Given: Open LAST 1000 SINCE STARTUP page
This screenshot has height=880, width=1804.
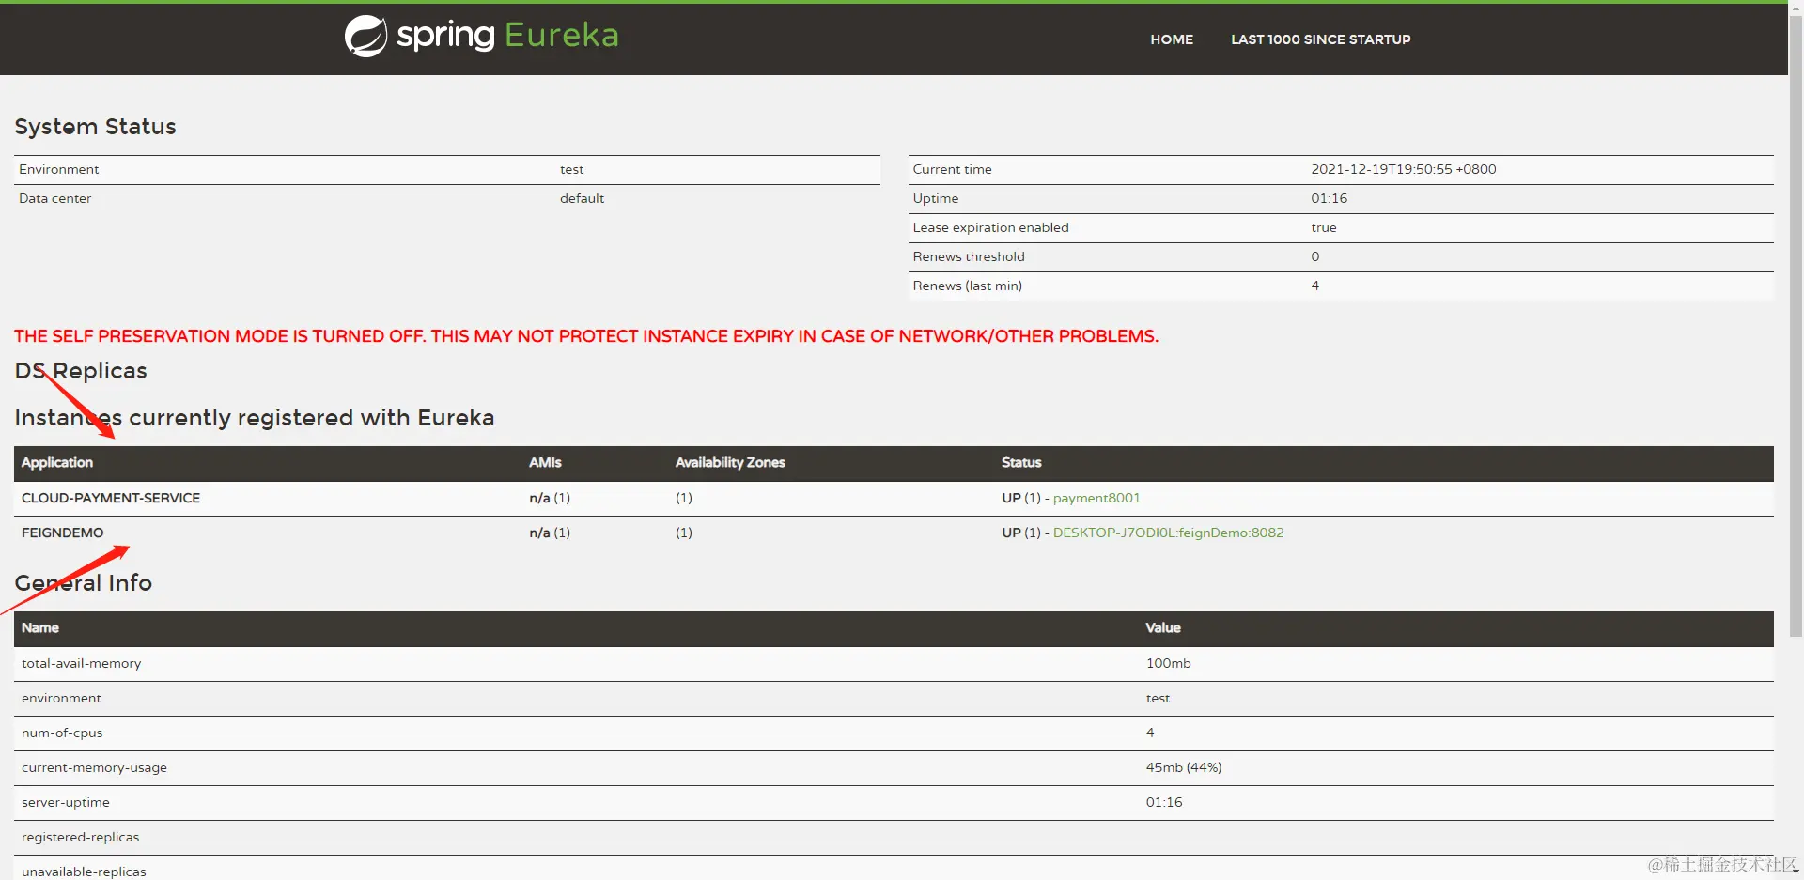Looking at the screenshot, I should [x=1320, y=39].
